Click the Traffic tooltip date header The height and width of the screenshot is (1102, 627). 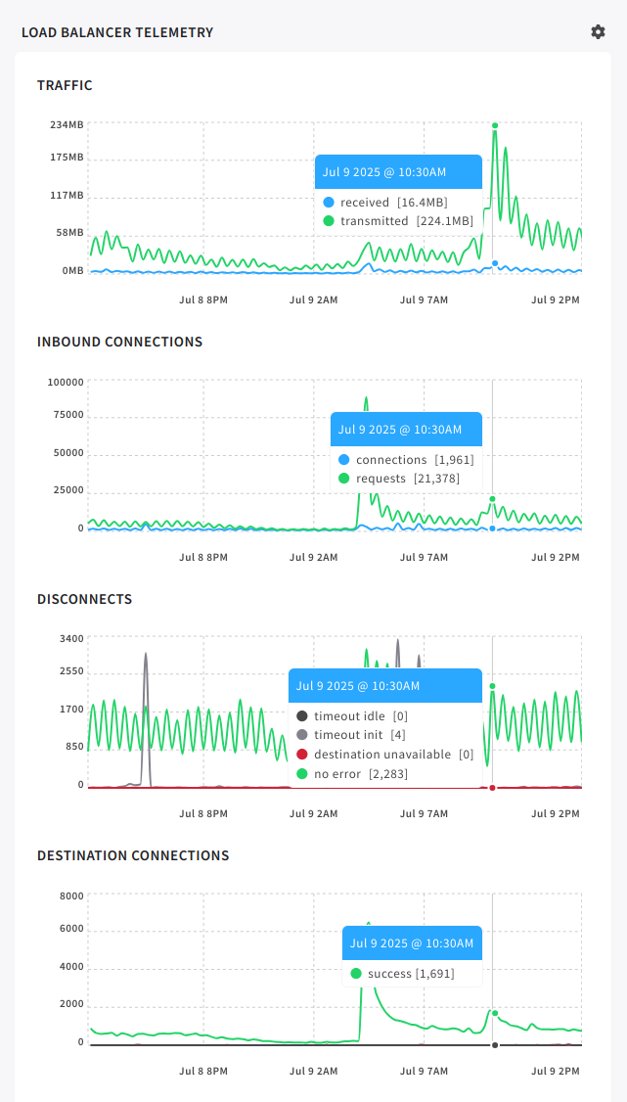[397, 172]
